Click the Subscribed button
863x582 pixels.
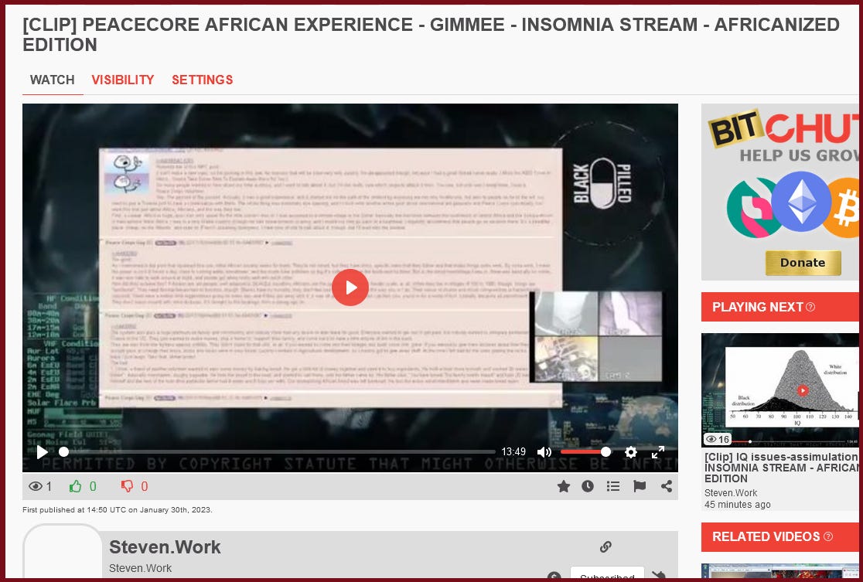pos(607,573)
